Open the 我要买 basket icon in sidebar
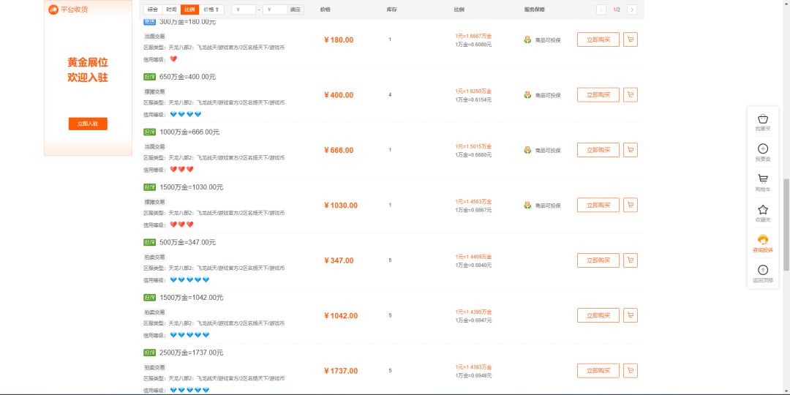Image resolution: width=790 pixels, height=395 pixels. 763,119
